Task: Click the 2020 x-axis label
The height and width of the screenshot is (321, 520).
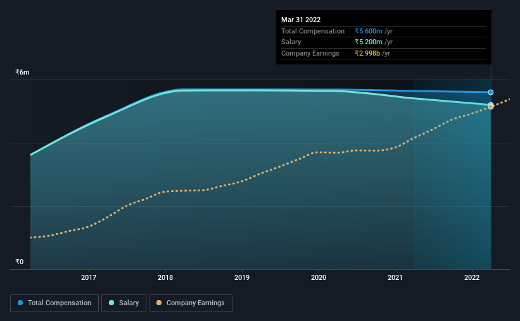Action: [319, 277]
